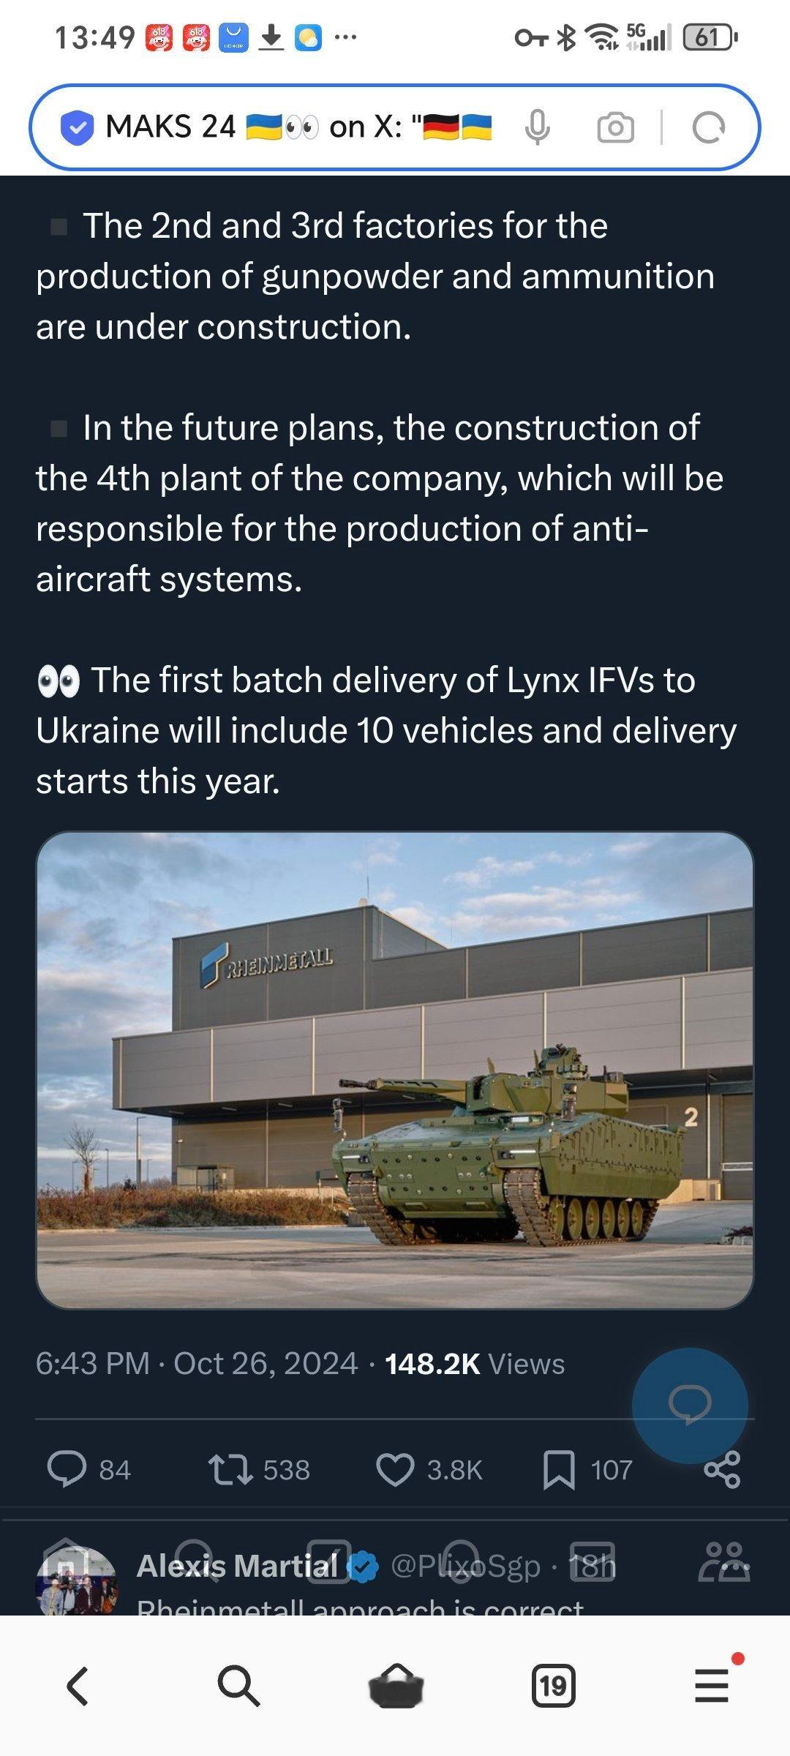Open browser home from bottom bar
Image resolution: width=790 pixels, height=1756 pixels.
point(396,1685)
